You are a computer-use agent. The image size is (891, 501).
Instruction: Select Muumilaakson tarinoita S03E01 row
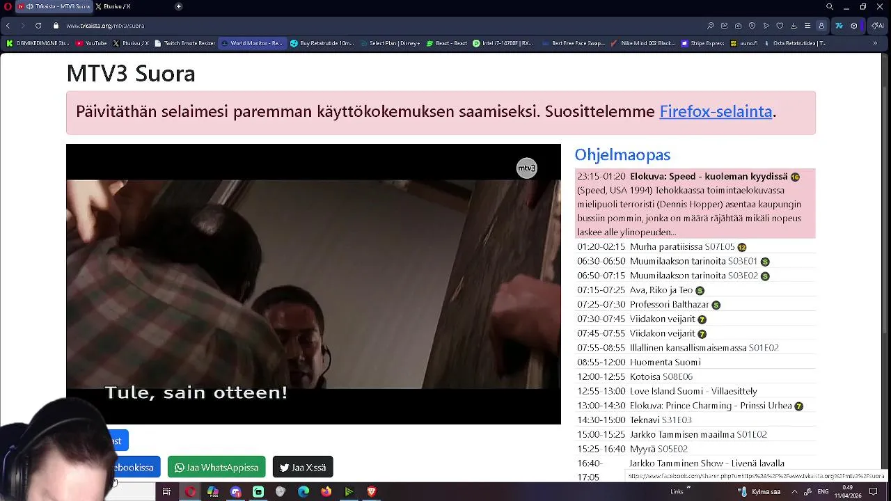(x=695, y=261)
